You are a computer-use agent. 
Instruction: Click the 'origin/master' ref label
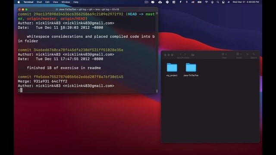(x=41, y=19)
